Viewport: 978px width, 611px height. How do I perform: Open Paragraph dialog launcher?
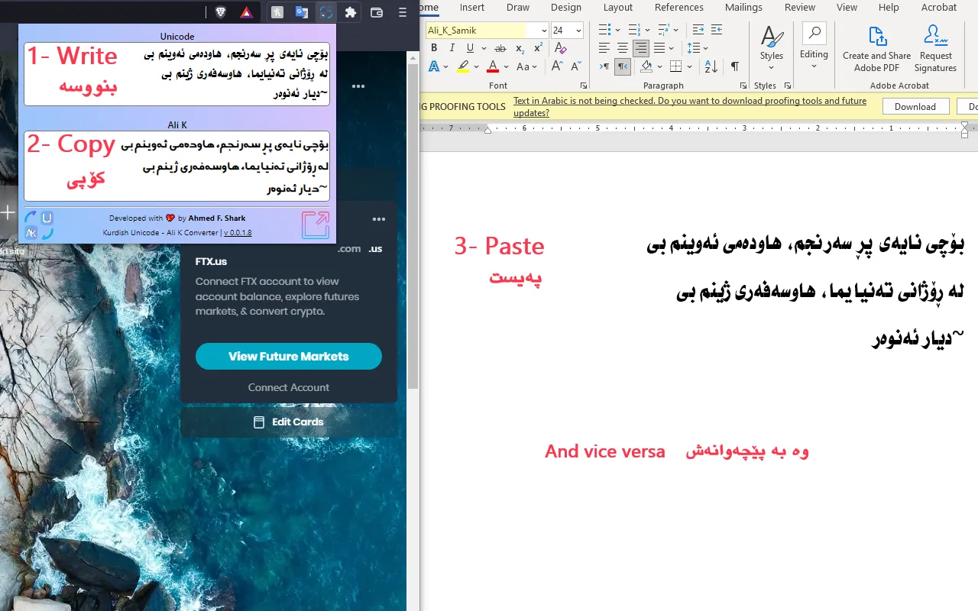coord(743,86)
